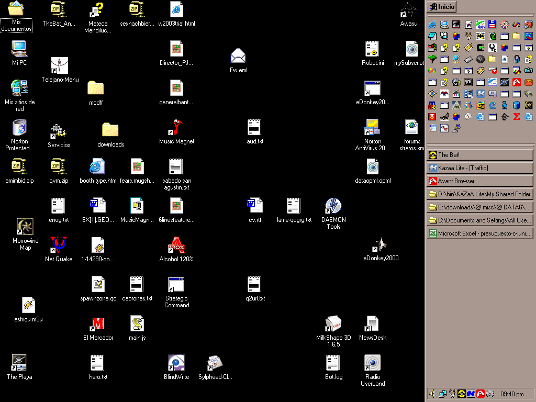536x402 pixels.
Task: Launch Alcohol 120% from the desktop
Action: click(x=176, y=245)
